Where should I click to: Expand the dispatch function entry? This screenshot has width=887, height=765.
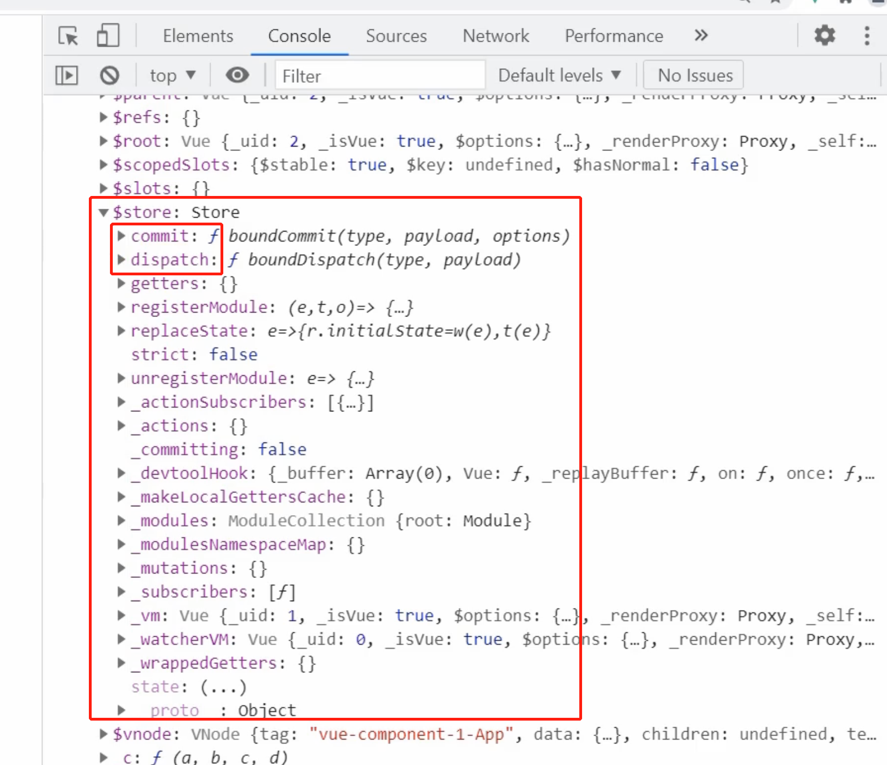click(x=122, y=260)
